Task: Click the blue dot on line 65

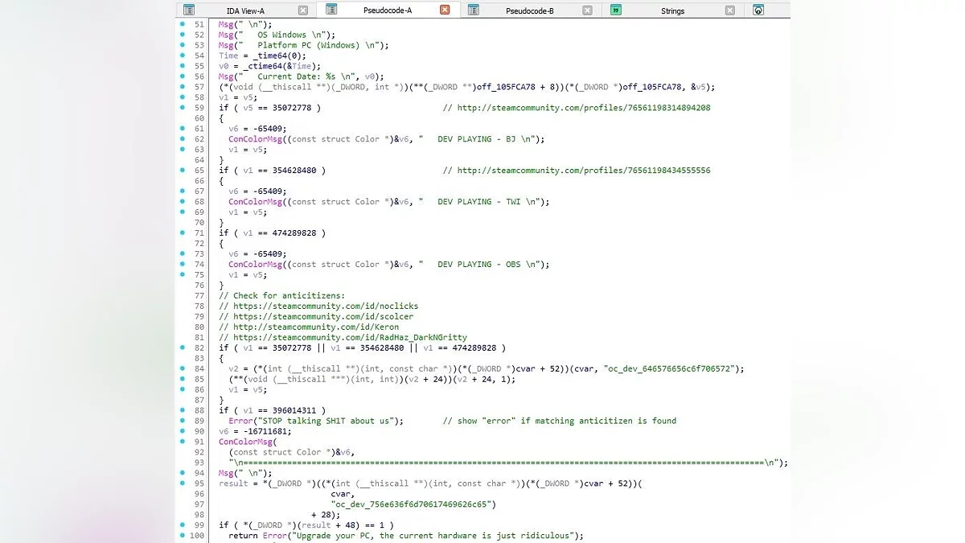Action: point(182,171)
